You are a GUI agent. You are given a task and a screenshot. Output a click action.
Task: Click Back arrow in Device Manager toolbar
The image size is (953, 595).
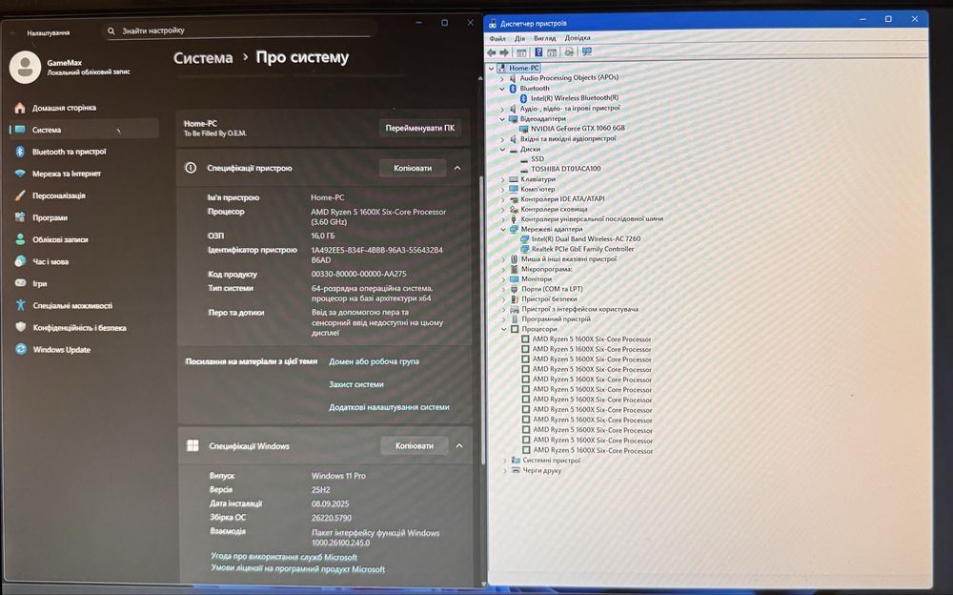point(492,53)
